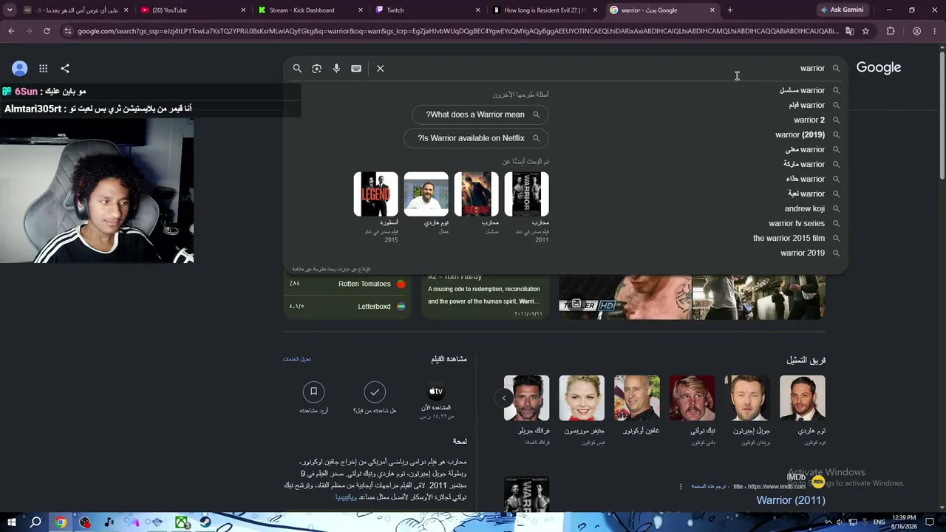Click the ENG language indicator in taskbar

point(879,522)
